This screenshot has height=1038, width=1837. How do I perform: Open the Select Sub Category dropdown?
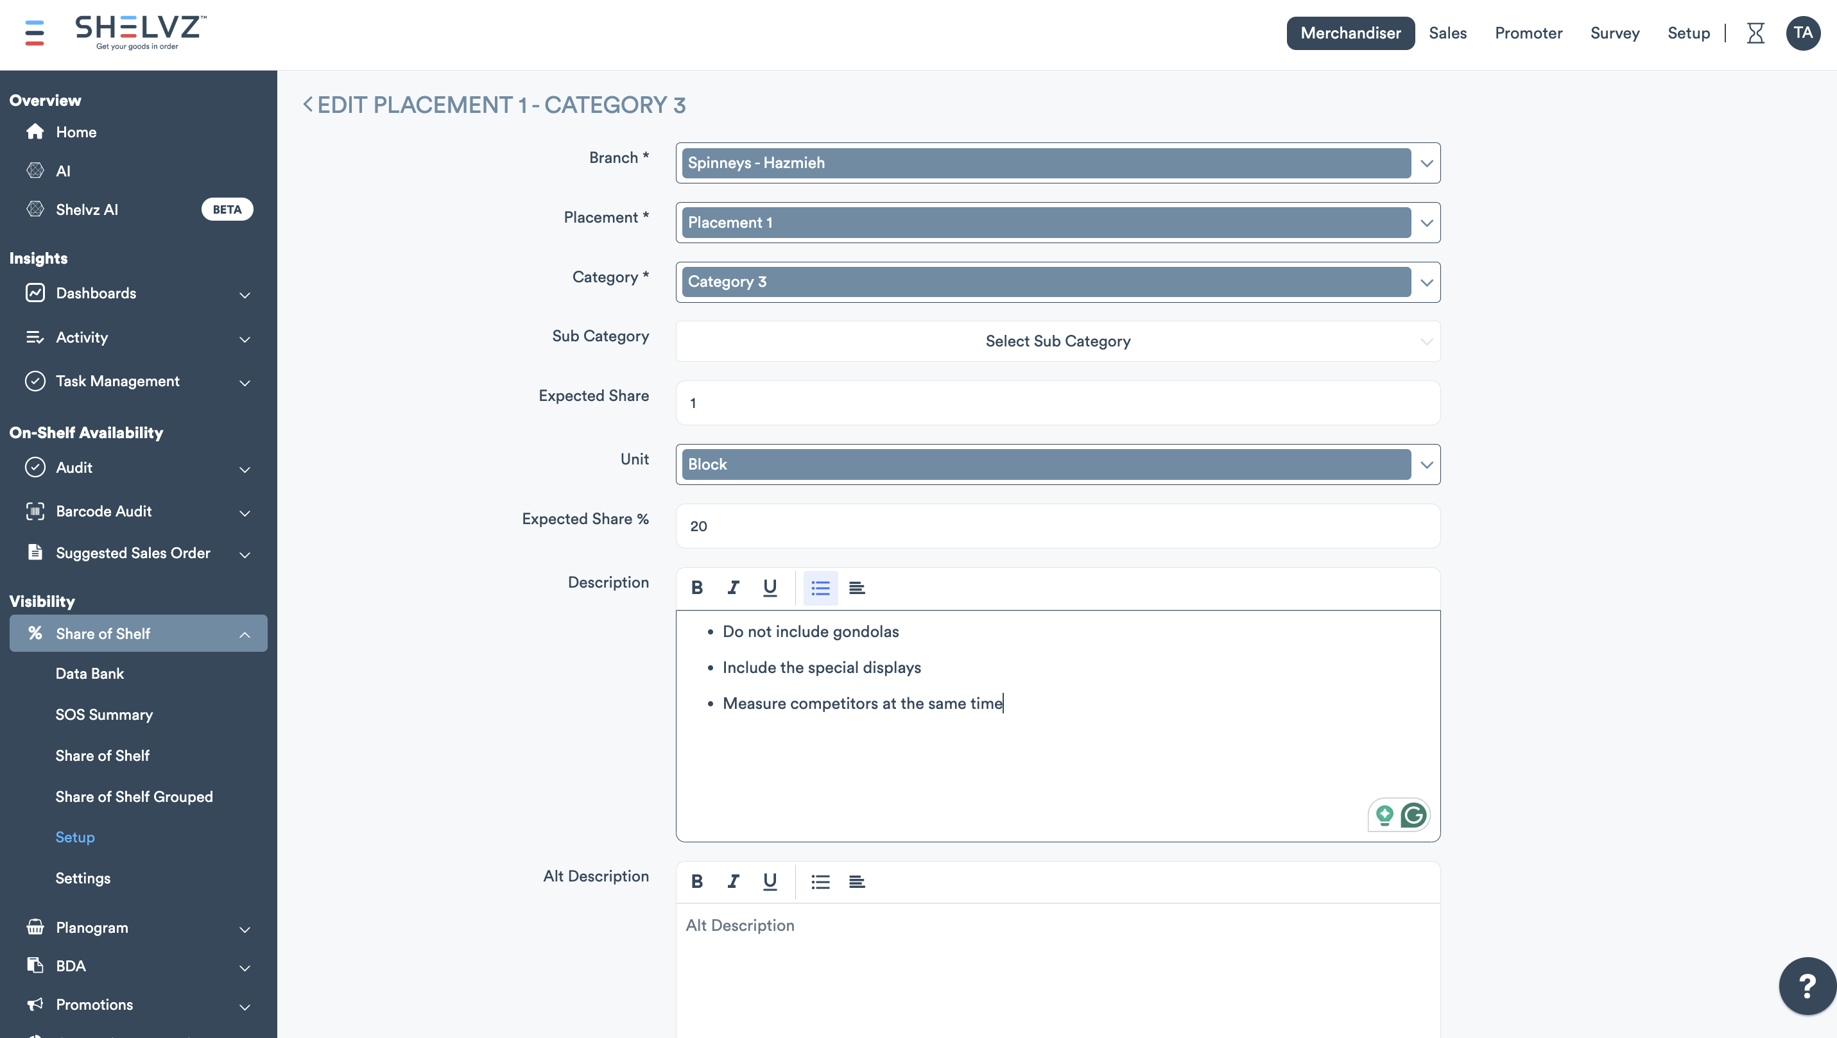click(x=1058, y=341)
